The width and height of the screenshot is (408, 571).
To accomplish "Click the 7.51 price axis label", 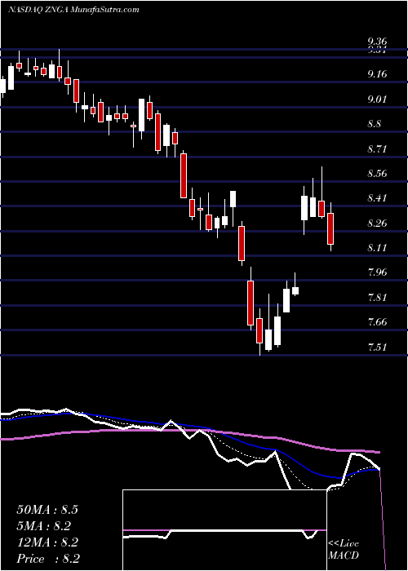I will coord(377,347).
